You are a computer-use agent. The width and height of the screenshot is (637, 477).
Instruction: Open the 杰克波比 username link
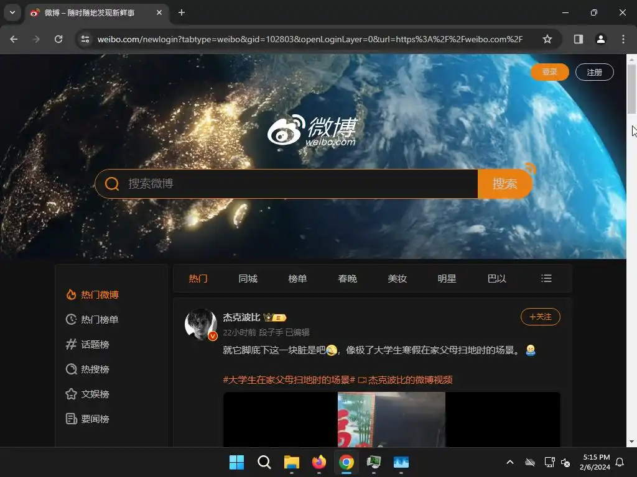pyautogui.click(x=241, y=317)
